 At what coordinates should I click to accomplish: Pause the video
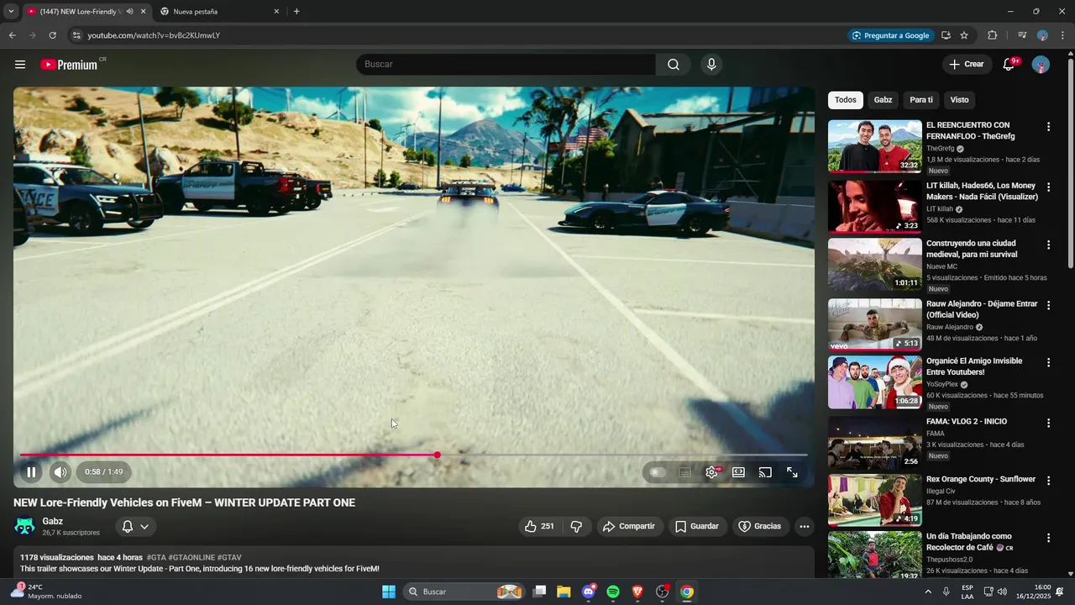(x=31, y=472)
